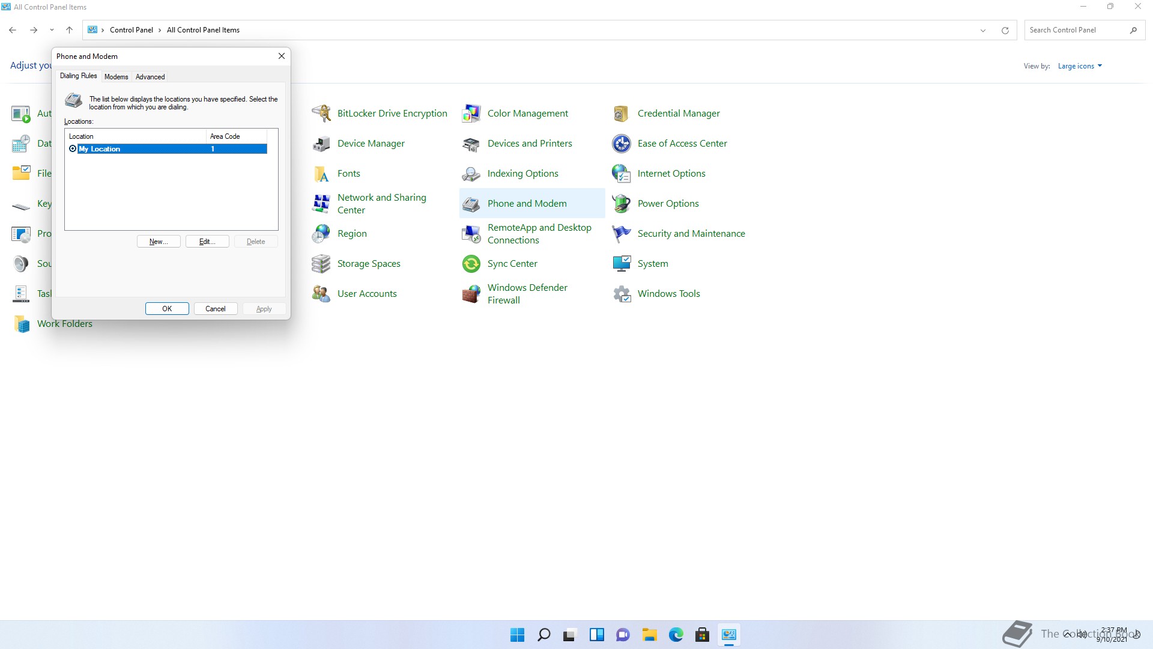
Task: Open Power Options icon
Action: (x=622, y=203)
